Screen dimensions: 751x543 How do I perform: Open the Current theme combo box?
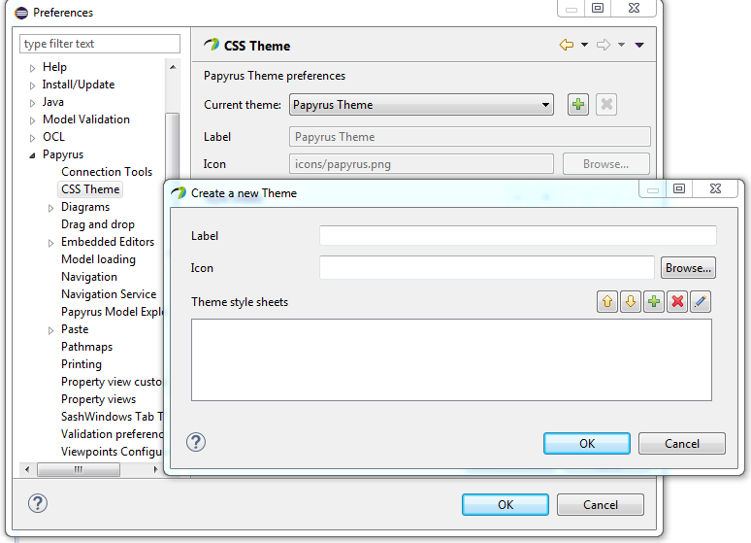[421, 105]
